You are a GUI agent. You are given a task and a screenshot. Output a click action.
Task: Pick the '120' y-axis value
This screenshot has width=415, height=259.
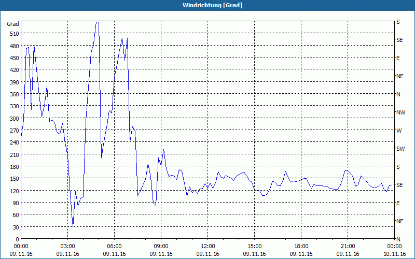pos(15,191)
